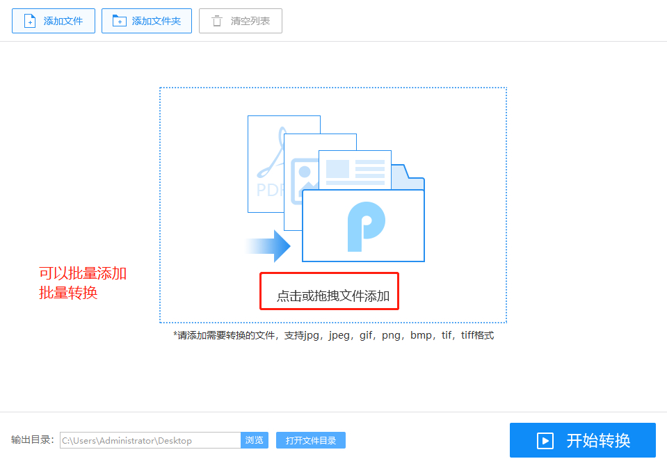Click the 浏览 browse button
The height and width of the screenshot is (468, 667).
(255, 440)
